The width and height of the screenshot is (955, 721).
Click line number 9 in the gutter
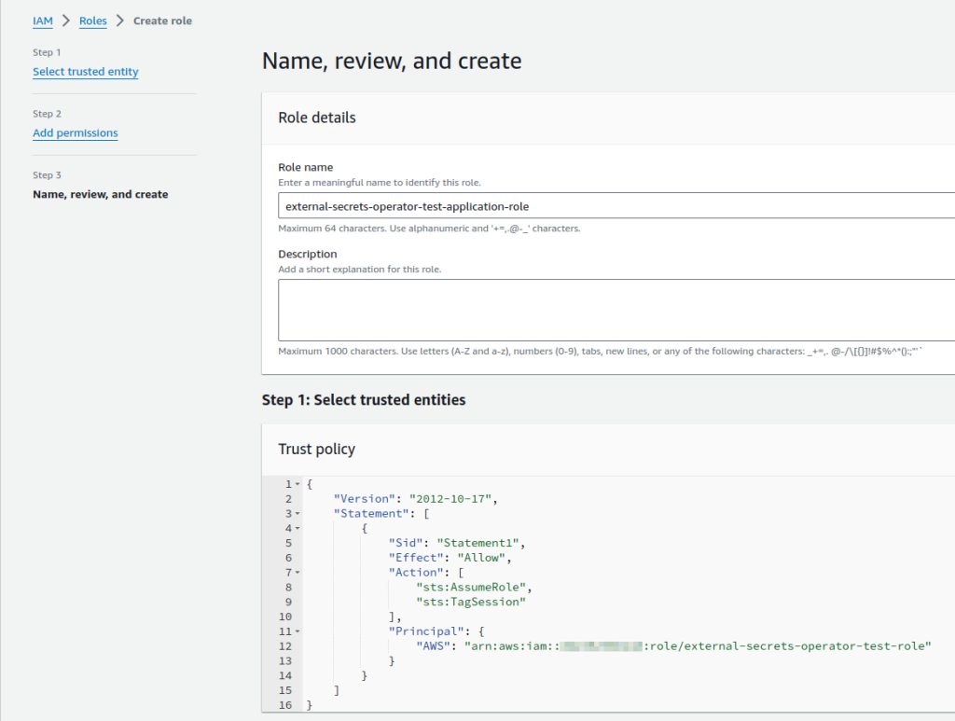tap(289, 602)
